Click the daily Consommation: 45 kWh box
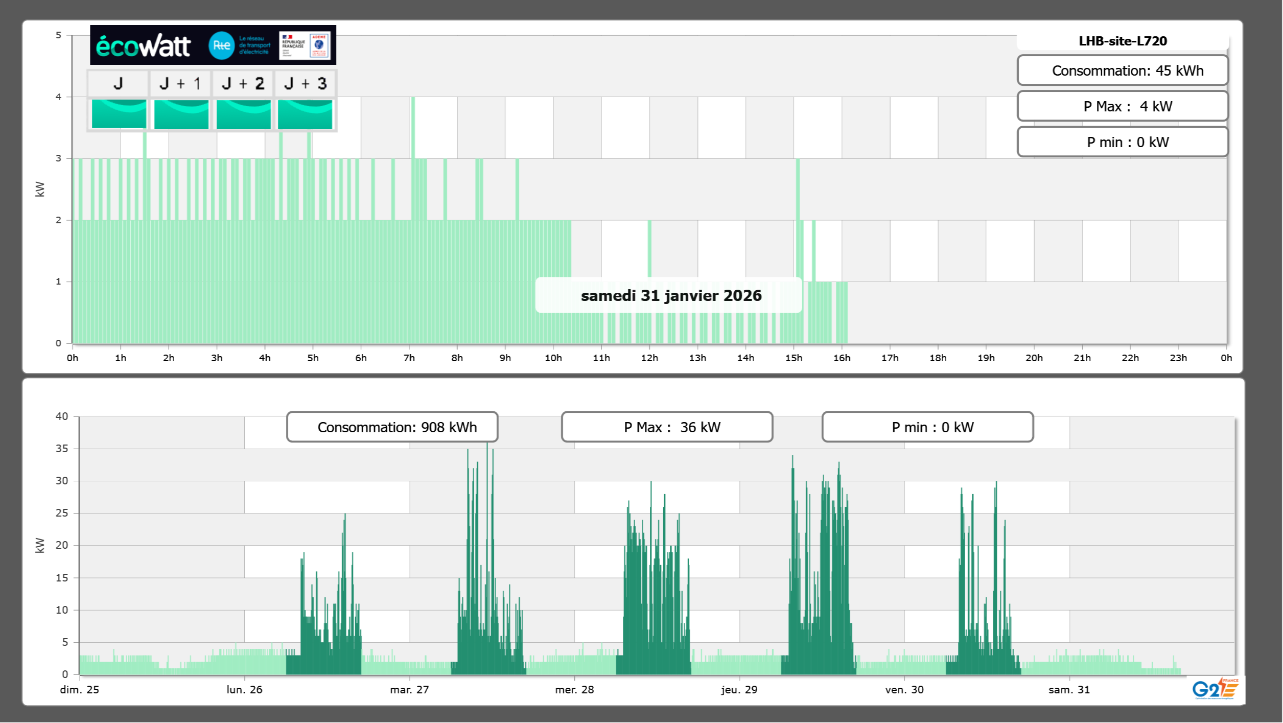 coord(1123,71)
